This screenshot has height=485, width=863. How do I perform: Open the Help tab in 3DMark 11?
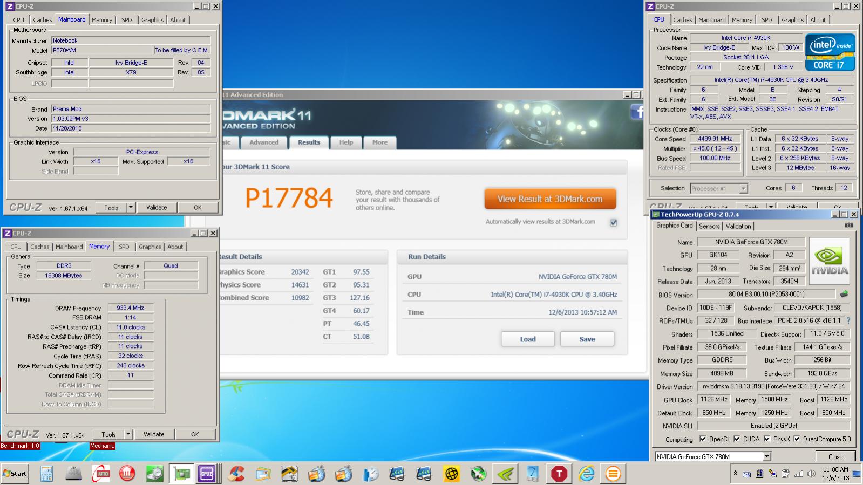[346, 142]
